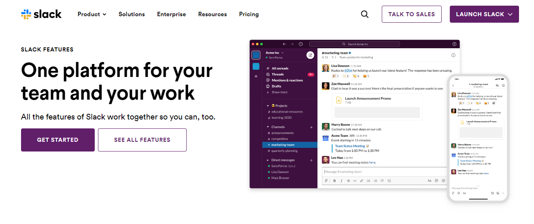The height and width of the screenshot is (224, 534).
Task: Click the Slack logo in the header
Action: pos(41,14)
